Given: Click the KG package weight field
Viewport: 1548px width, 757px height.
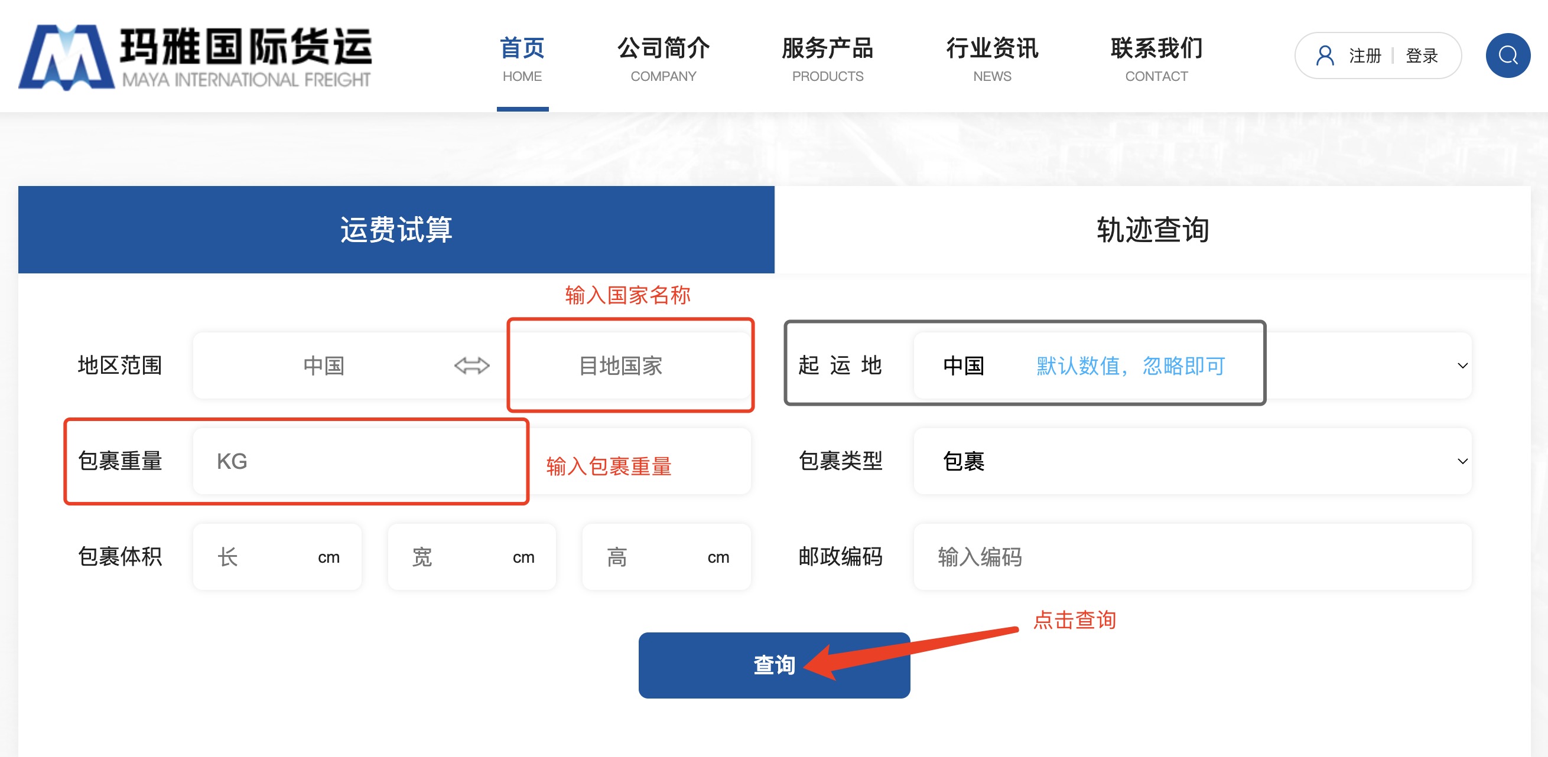Looking at the screenshot, I should point(359,461).
